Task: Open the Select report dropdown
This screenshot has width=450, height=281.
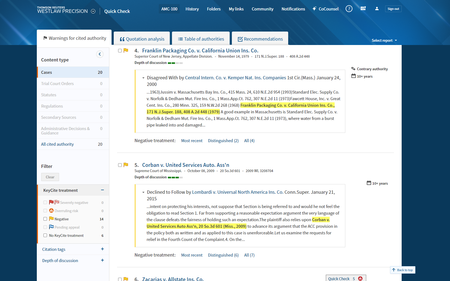Action: [384, 40]
